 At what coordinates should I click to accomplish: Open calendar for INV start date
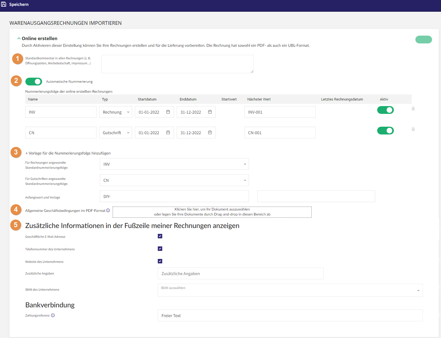pyautogui.click(x=168, y=112)
